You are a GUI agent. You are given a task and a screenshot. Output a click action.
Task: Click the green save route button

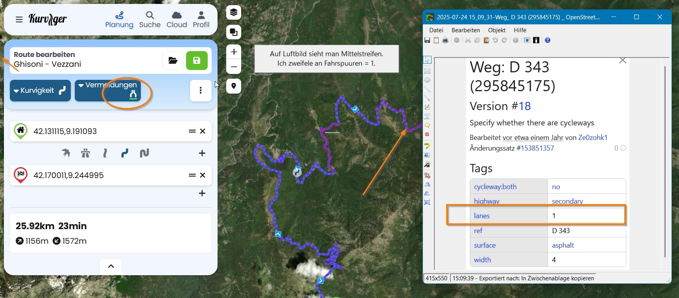[197, 61]
